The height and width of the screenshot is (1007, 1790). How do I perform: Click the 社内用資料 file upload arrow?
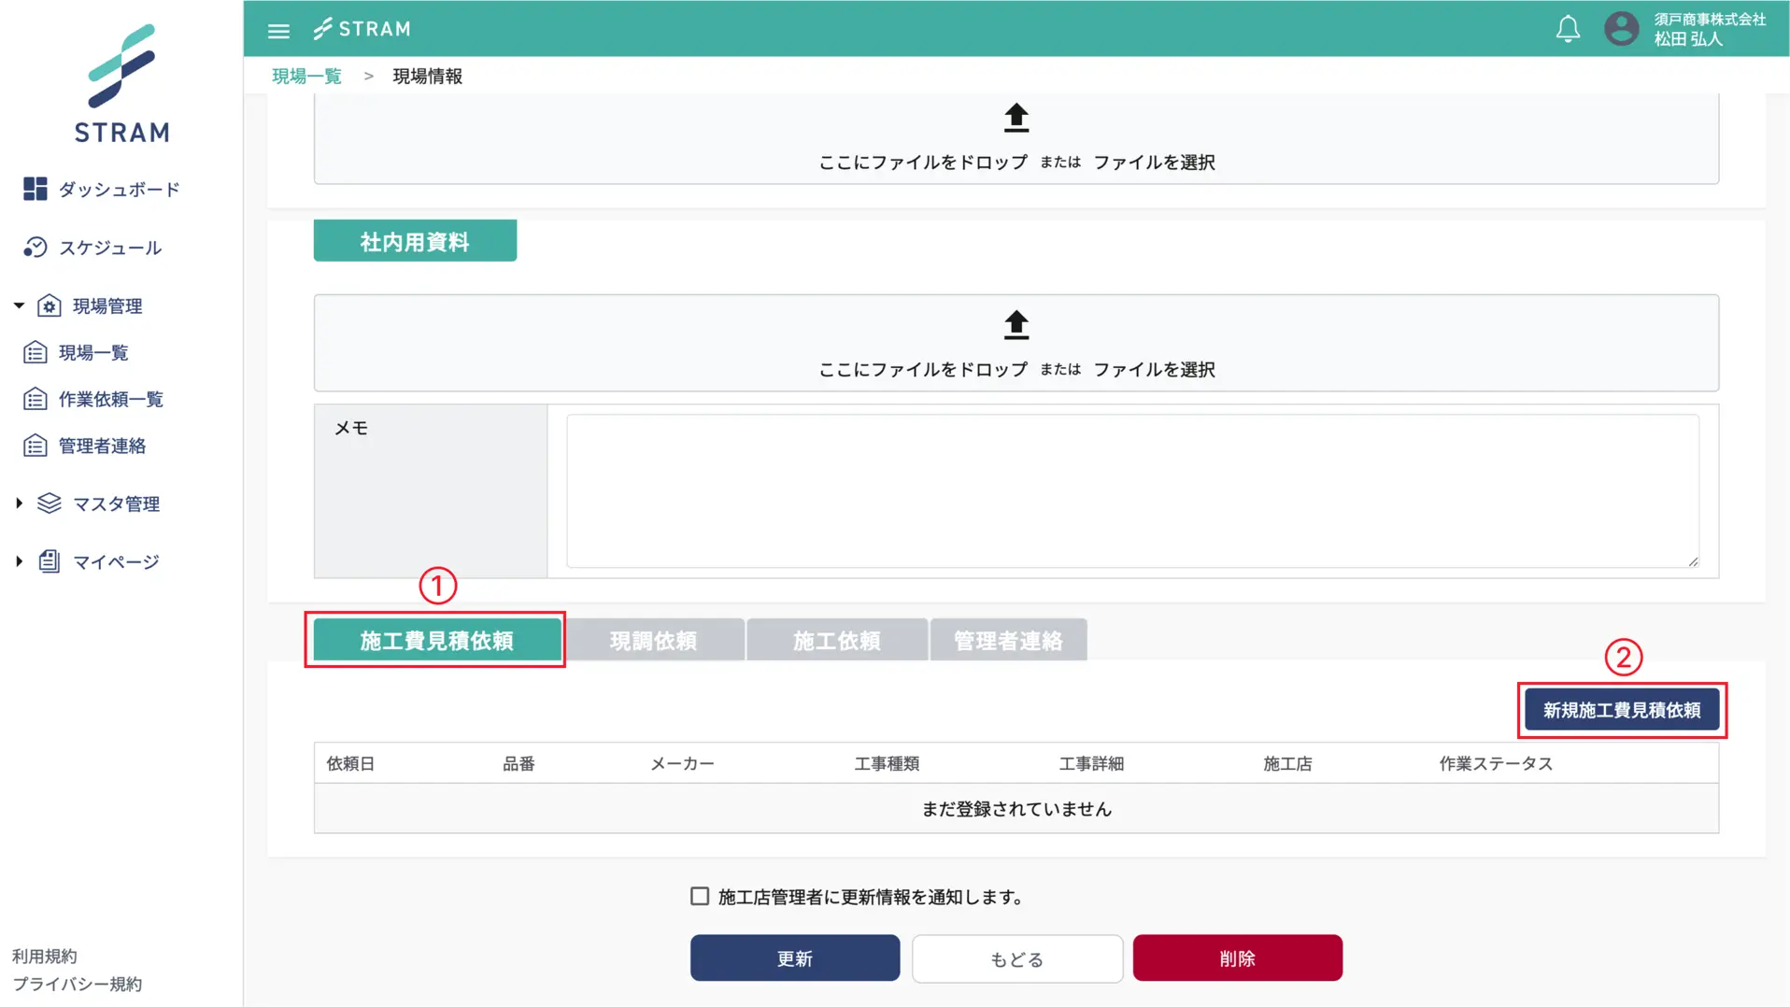pyautogui.click(x=1015, y=325)
